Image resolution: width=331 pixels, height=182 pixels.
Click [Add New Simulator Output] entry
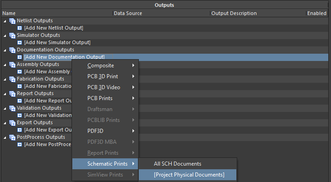(x=57, y=43)
